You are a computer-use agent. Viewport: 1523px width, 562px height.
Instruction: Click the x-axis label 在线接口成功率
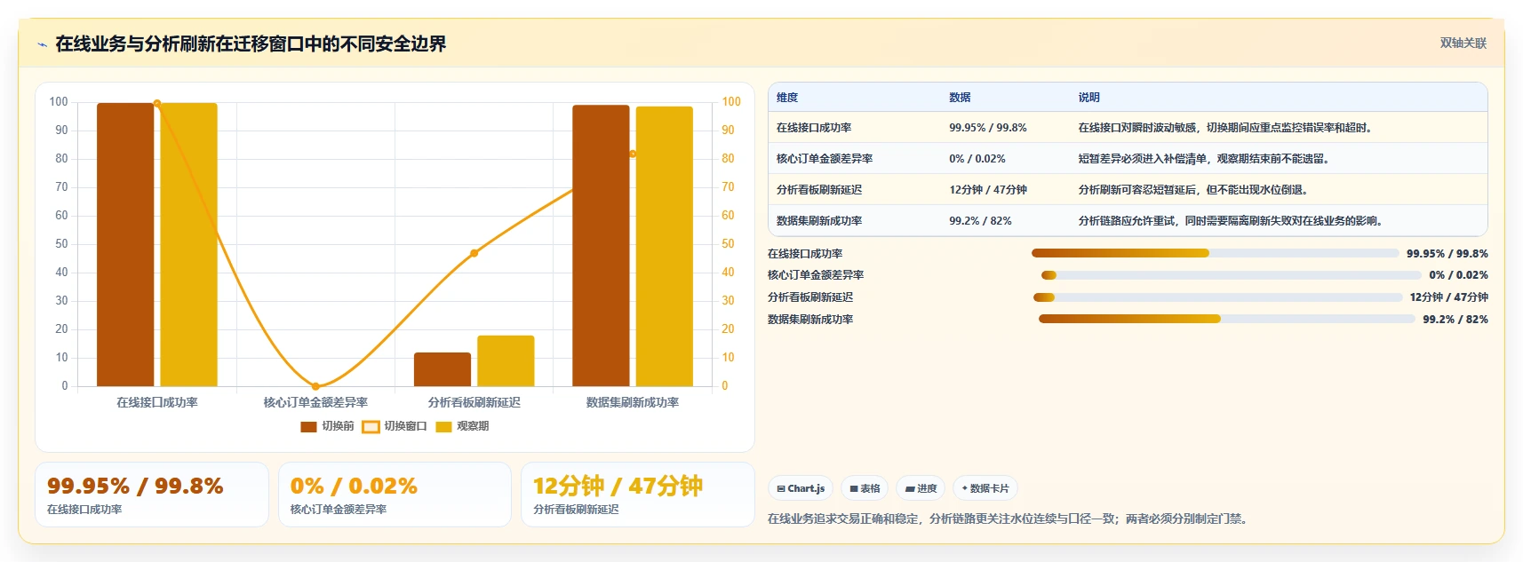point(157,402)
